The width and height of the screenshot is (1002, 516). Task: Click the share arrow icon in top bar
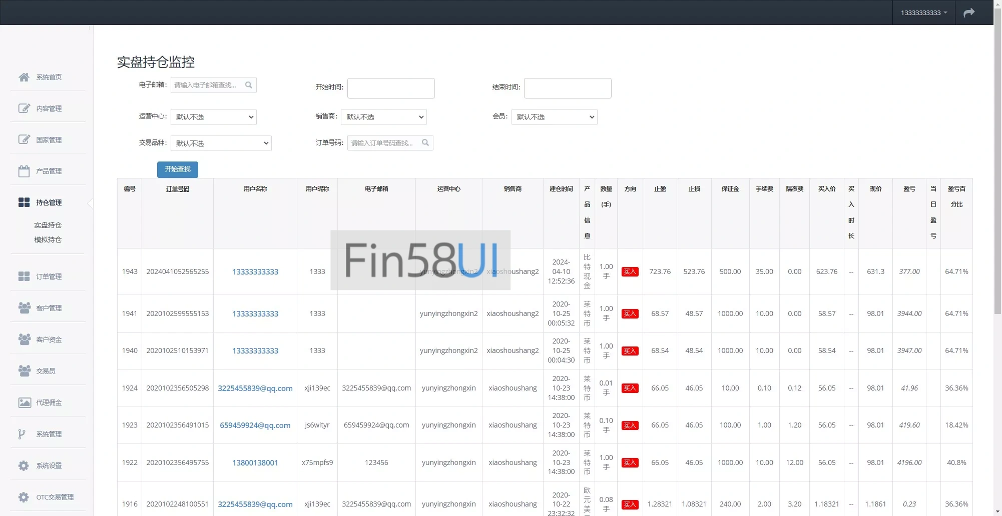coord(969,12)
